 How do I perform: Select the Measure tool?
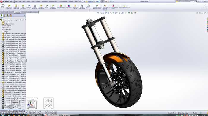point(29,6)
